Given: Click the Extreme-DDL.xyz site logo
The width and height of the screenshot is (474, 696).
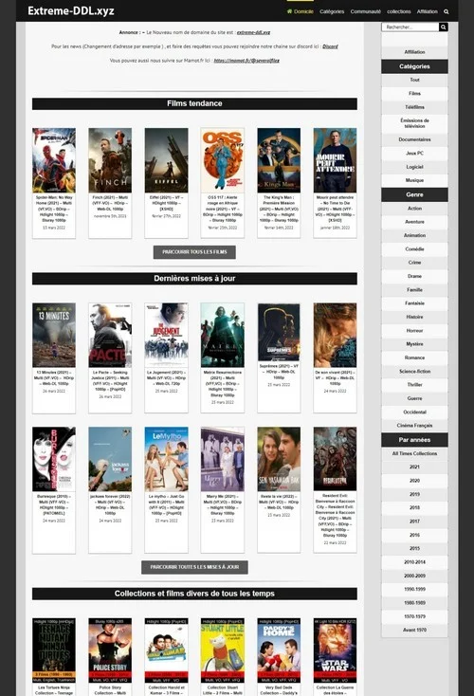Looking at the screenshot, I should 70,11.
